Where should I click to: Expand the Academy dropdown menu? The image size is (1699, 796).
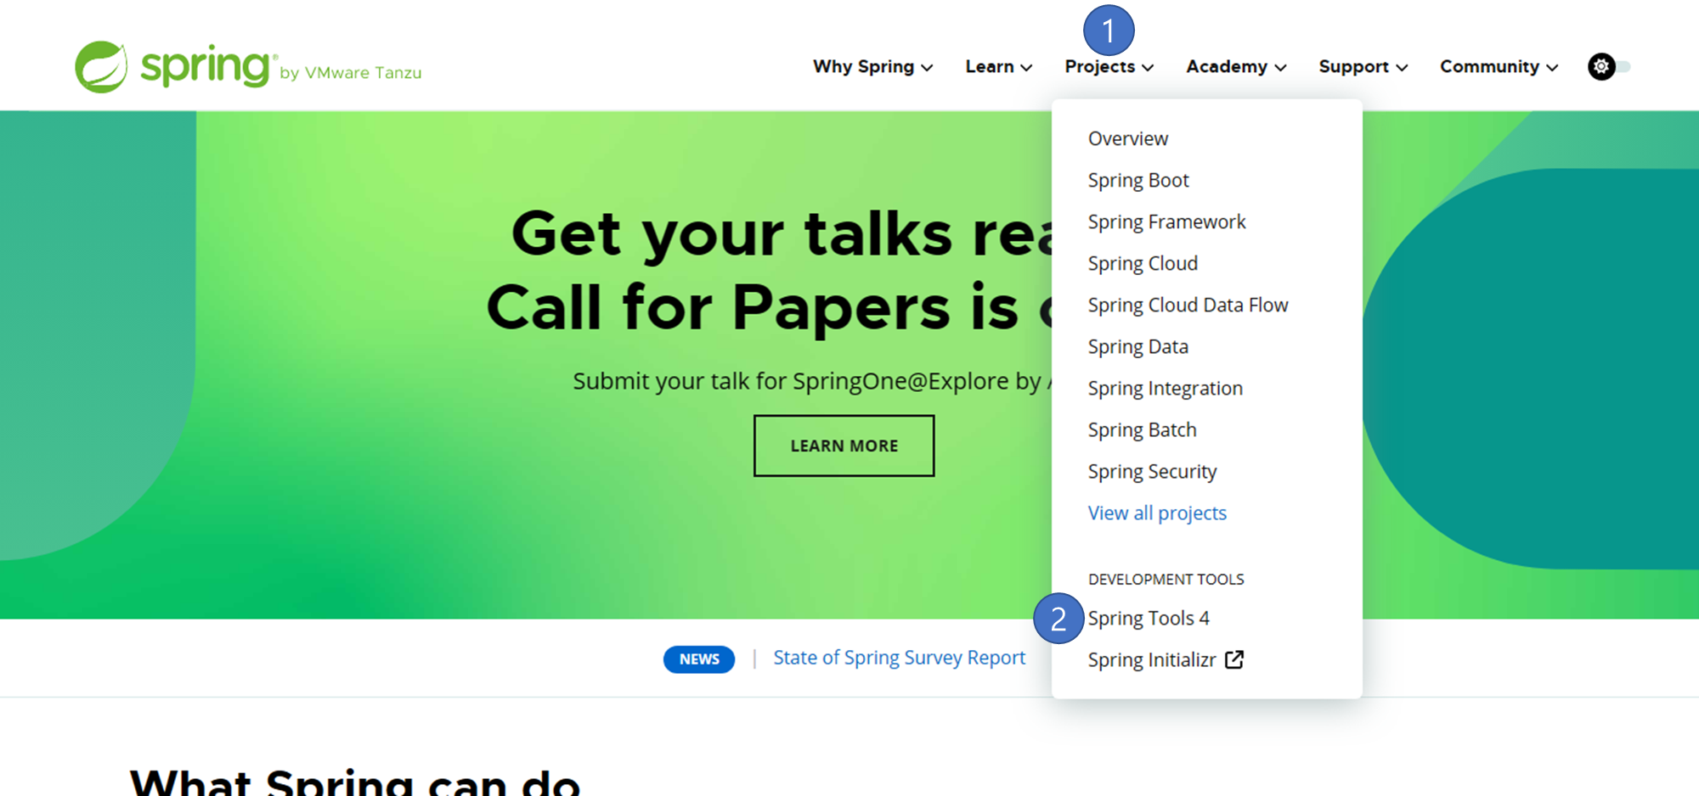tap(1236, 66)
